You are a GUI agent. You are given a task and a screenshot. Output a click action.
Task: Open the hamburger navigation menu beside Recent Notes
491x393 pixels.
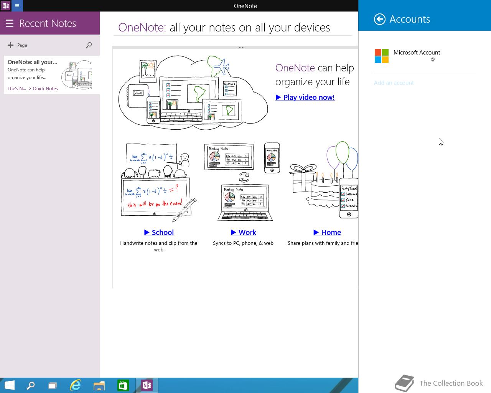10,23
